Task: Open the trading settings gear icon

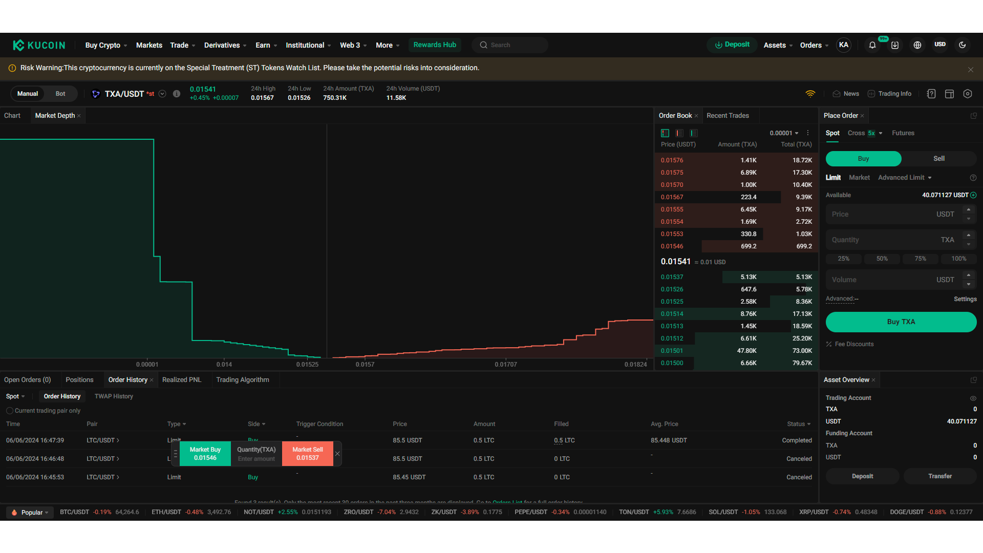Action: click(x=968, y=94)
